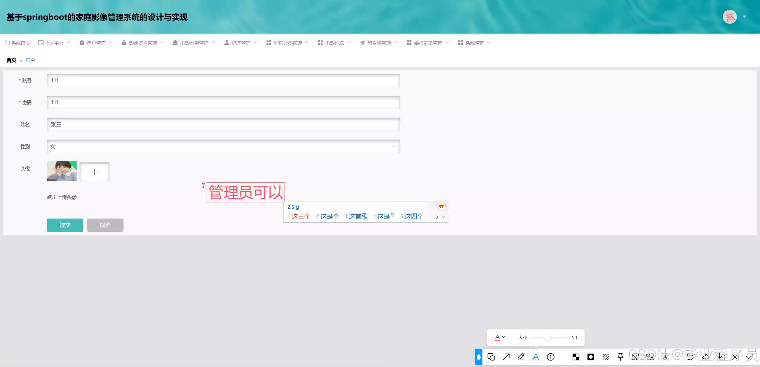Click the 提交 submit button
The width and height of the screenshot is (760, 367).
click(x=65, y=225)
